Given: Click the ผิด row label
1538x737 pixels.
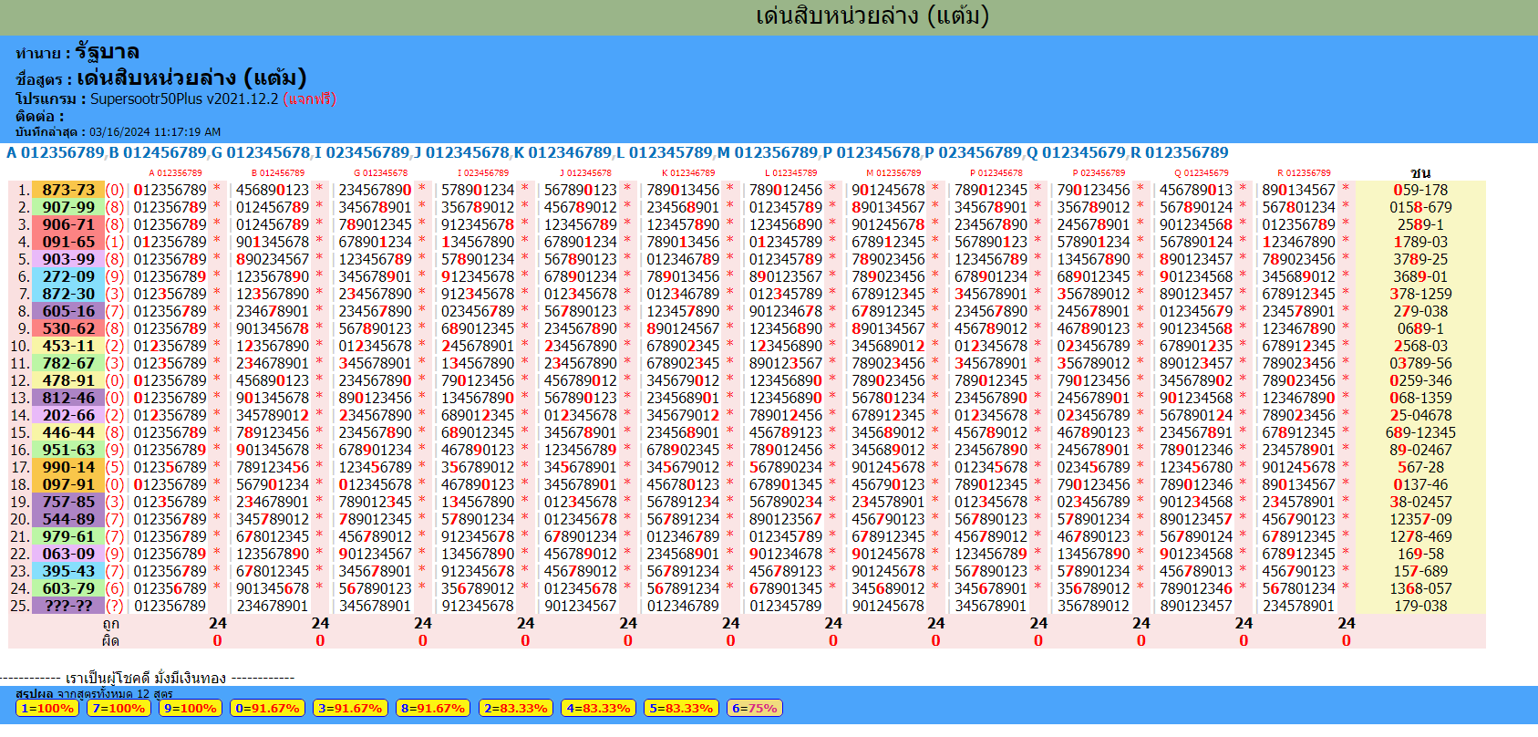Looking at the screenshot, I should (111, 641).
